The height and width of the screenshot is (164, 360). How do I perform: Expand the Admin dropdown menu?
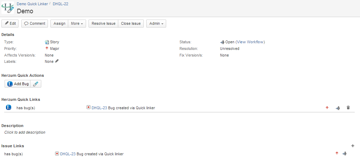coord(156,23)
